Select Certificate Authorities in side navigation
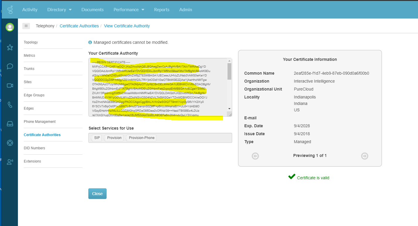Image resolution: width=418 pixels, height=226 pixels. [x=42, y=135]
